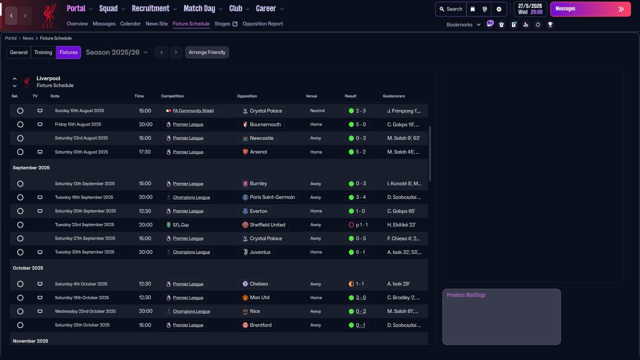Screen dimensions: 640x360
Task: Switch to the Training tab
Action: (x=43, y=52)
